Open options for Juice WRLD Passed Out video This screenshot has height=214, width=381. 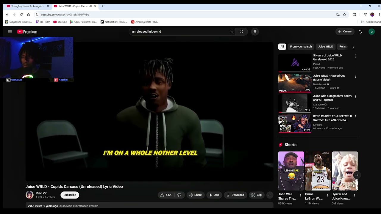[355, 76]
